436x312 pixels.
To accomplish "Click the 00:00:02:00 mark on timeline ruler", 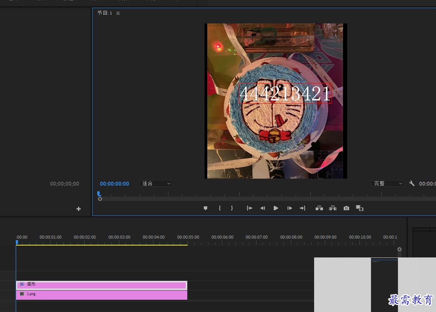I will [x=85, y=237].
